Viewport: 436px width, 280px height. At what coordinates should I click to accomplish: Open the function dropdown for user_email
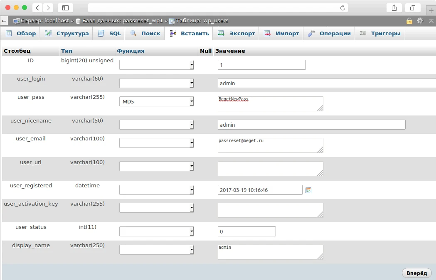coord(157,143)
